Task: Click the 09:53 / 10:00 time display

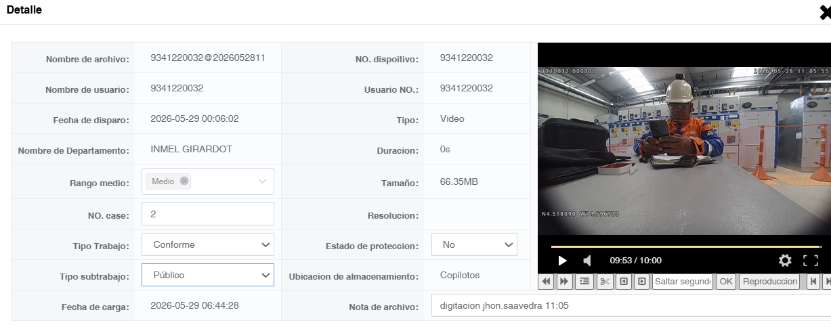Action: pos(635,260)
